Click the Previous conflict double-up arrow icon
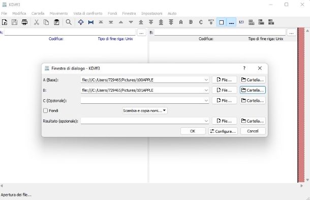Screen dimensions: 310x200 pos(141,22)
